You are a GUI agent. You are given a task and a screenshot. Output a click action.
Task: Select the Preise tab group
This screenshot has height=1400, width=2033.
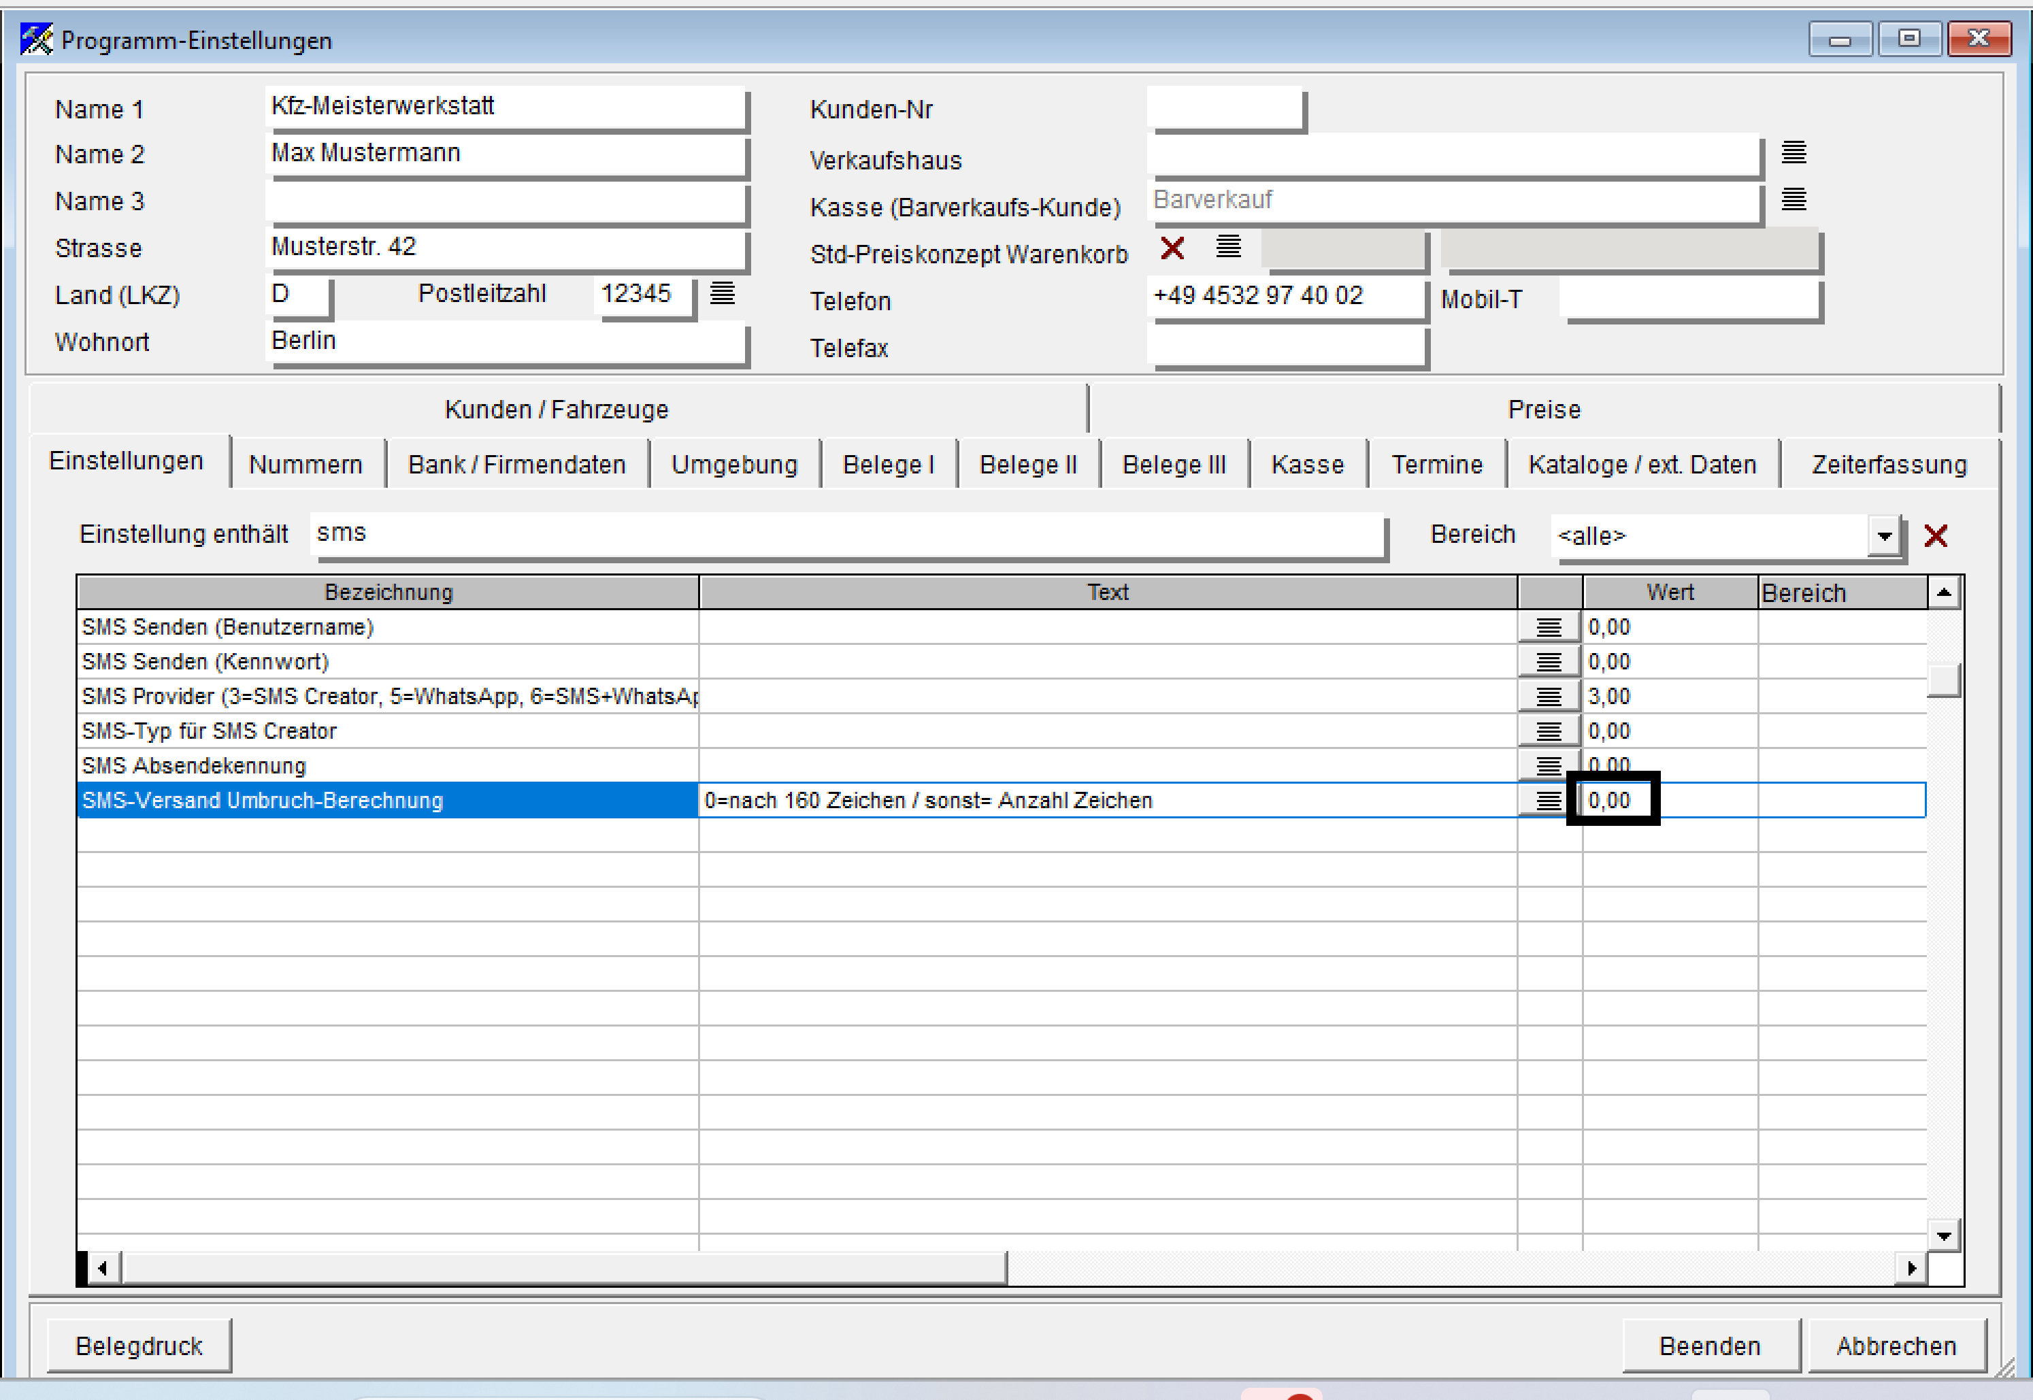point(1543,410)
